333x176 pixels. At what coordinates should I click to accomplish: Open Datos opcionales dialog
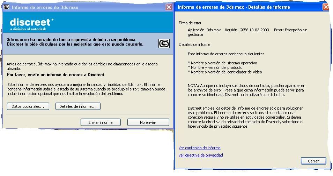28,106
